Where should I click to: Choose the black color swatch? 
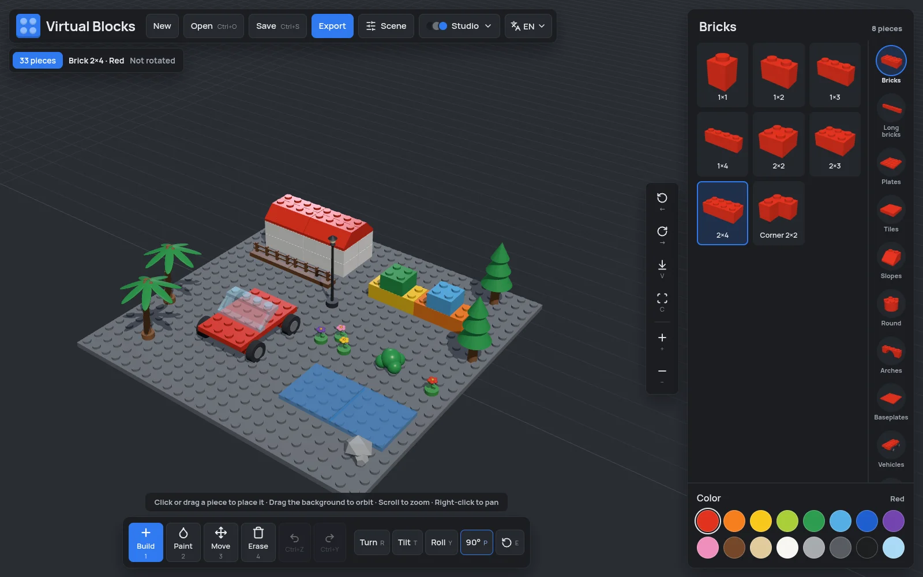click(x=867, y=548)
